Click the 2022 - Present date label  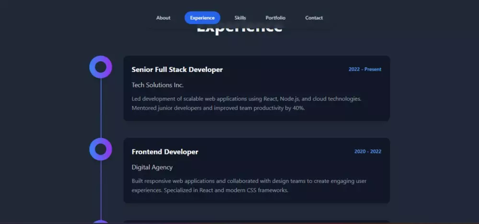click(x=365, y=69)
